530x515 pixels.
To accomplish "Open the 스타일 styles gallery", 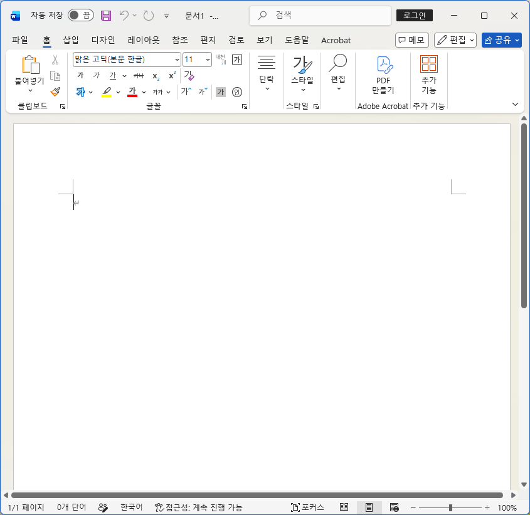I will coord(302,74).
